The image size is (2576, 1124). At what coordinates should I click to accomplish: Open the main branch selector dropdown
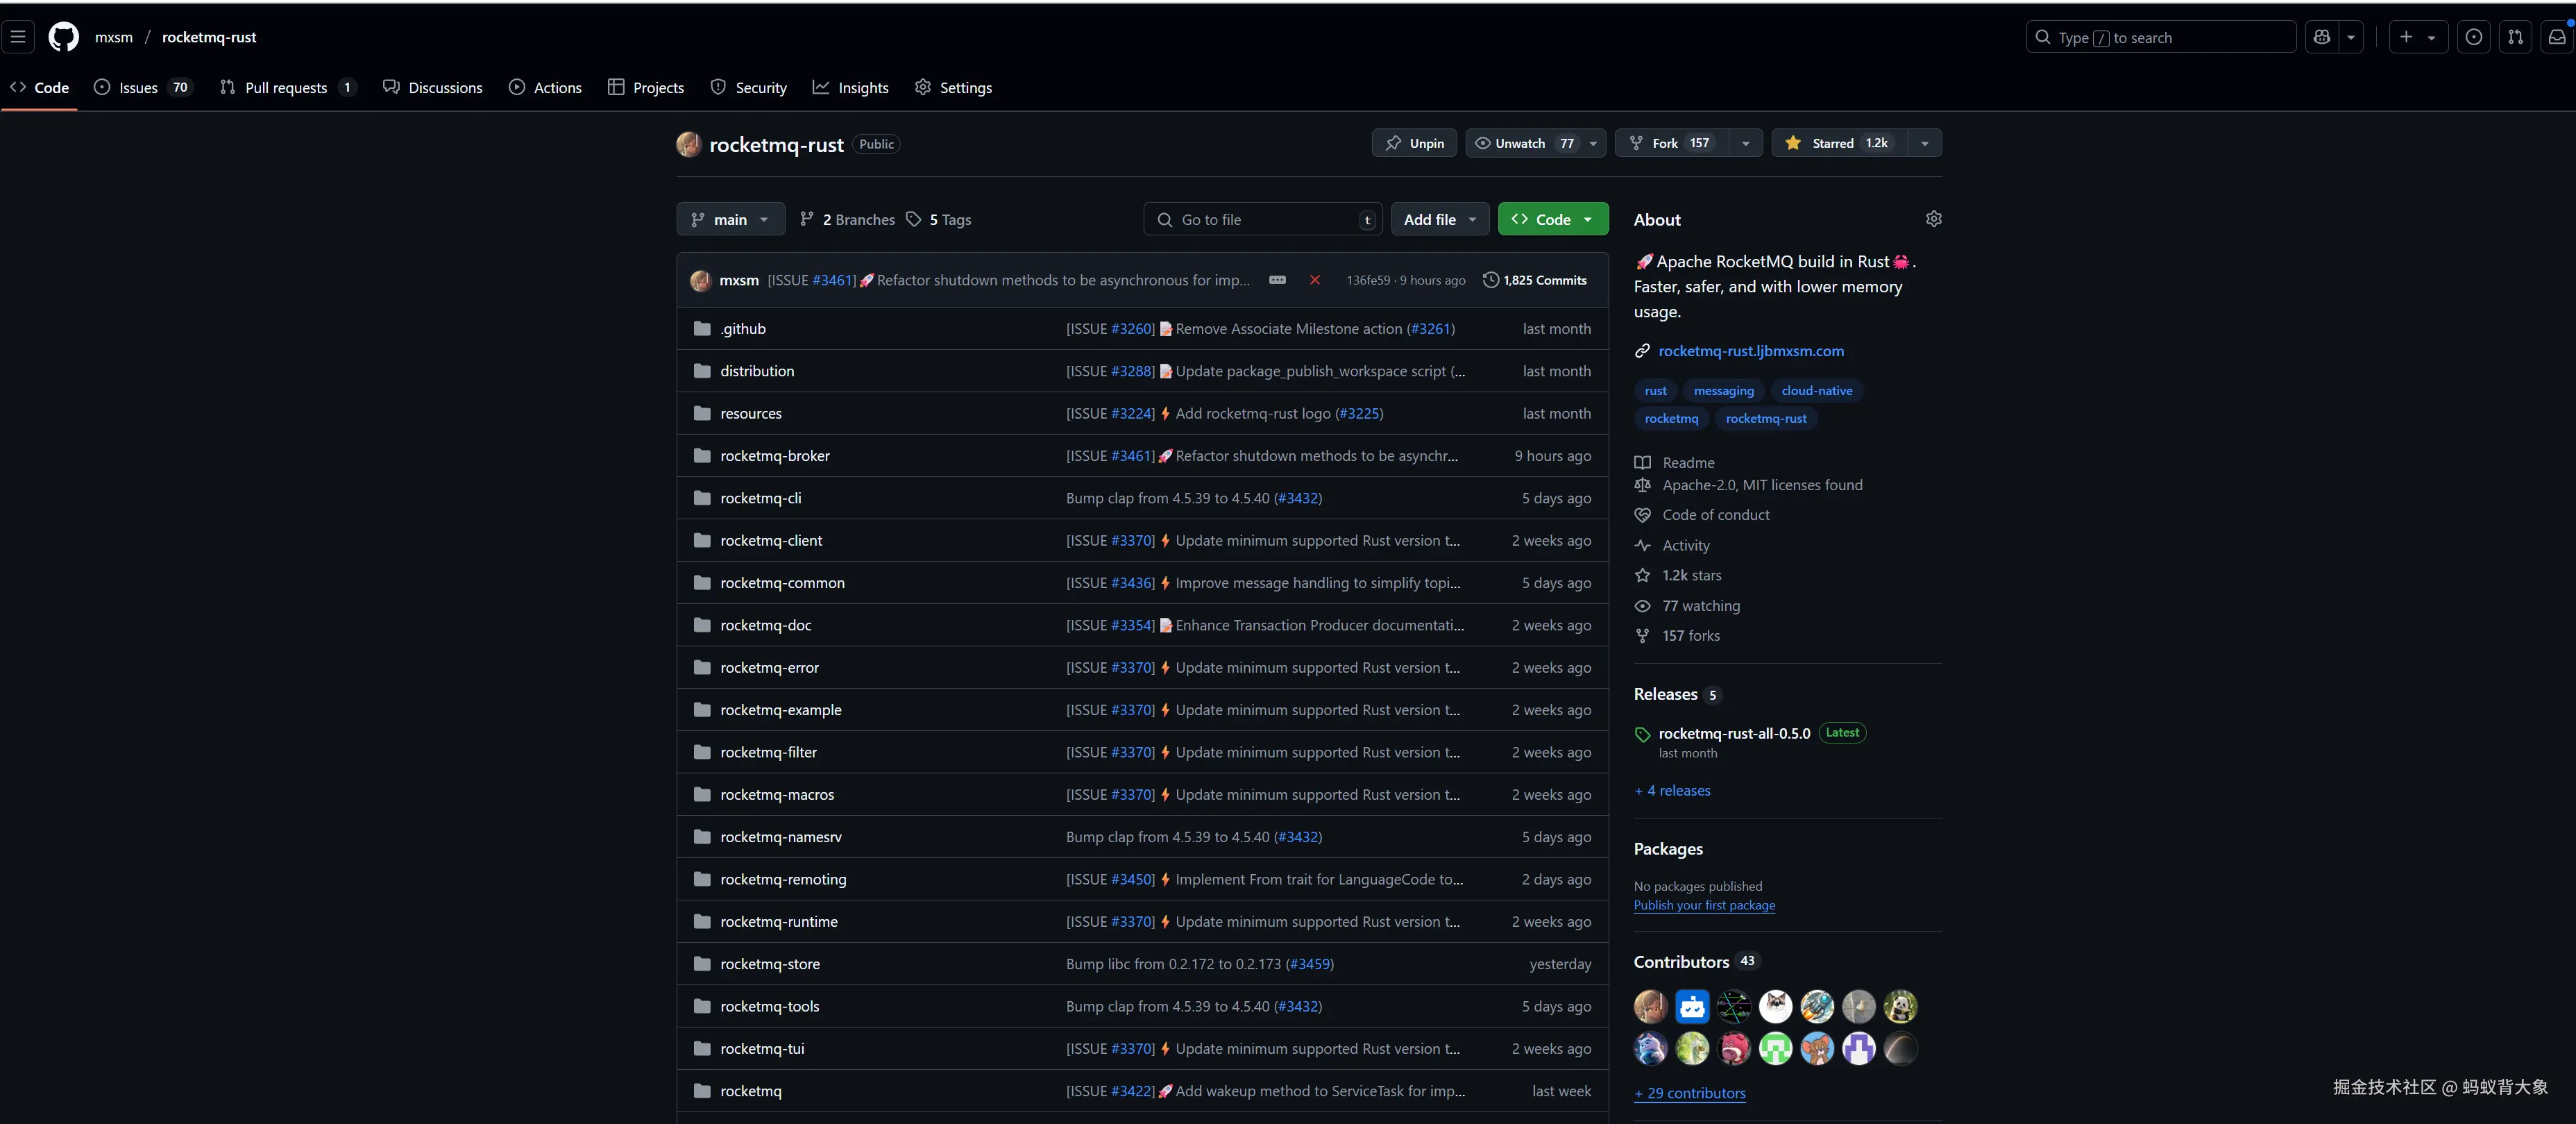(730, 219)
